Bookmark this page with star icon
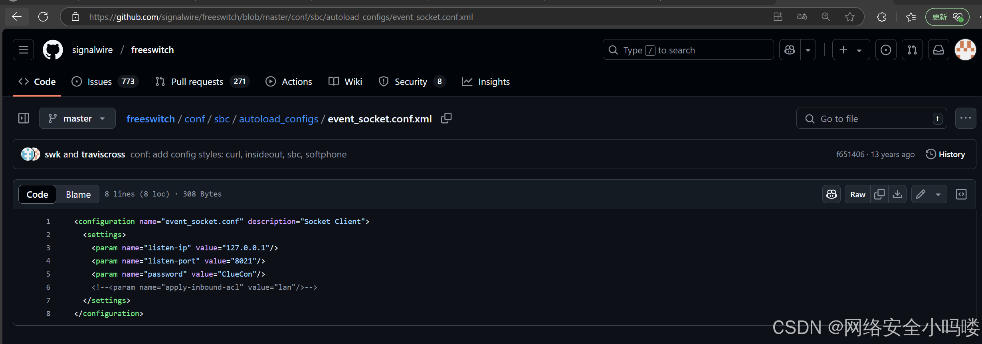Screen dimensions: 982x344 click(850, 17)
